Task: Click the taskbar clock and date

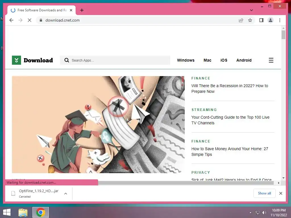Action: pos(279,213)
